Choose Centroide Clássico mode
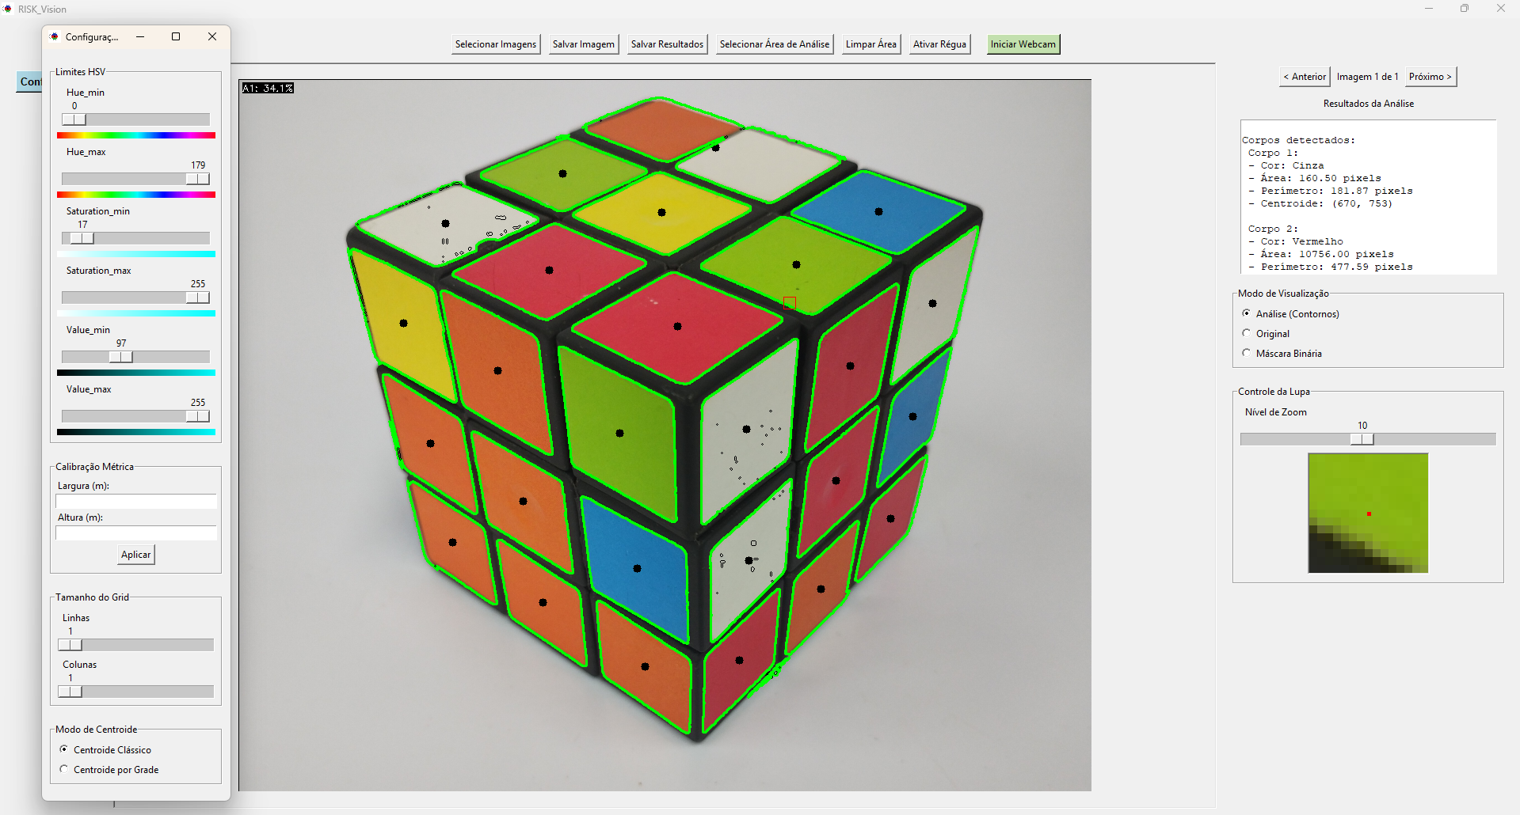 [64, 749]
